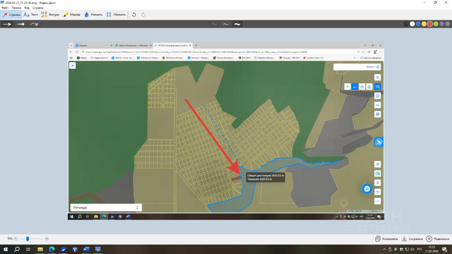Click the zoom slider handle
452x254 pixels.
point(28,239)
